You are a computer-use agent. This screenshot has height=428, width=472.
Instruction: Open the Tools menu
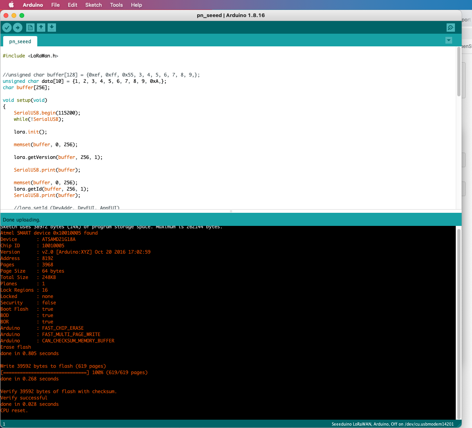[x=116, y=5]
